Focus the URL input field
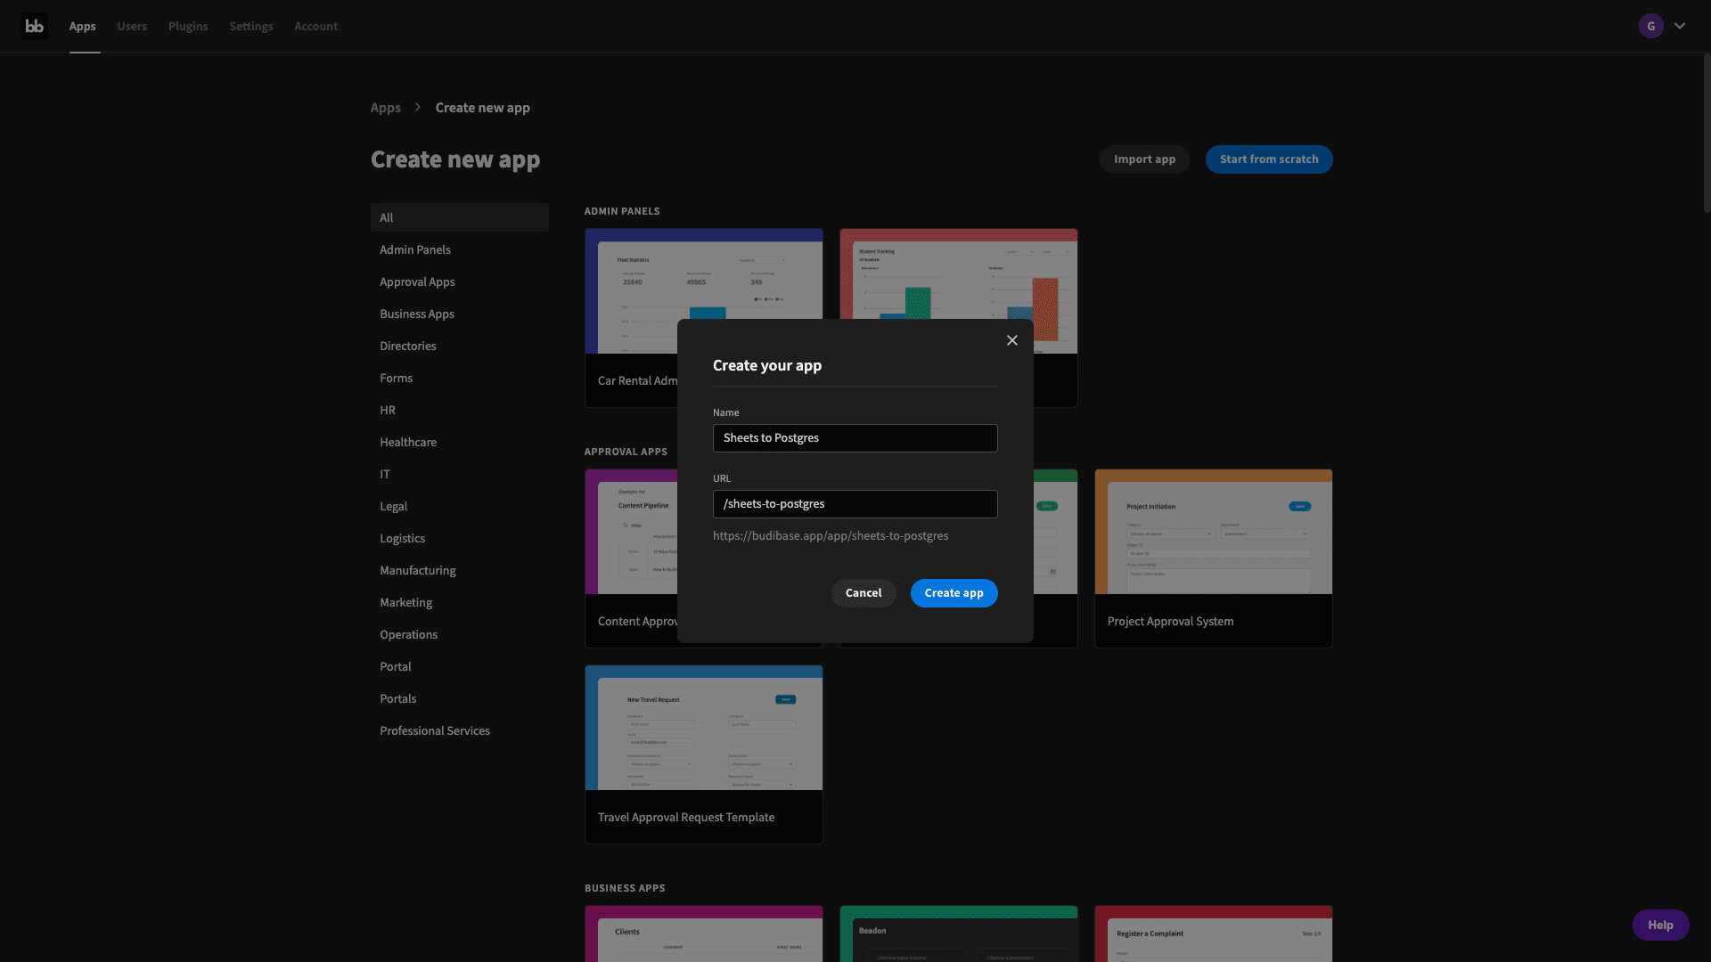The image size is (1711, 962). pyautogui.click(x=855, y=504)
